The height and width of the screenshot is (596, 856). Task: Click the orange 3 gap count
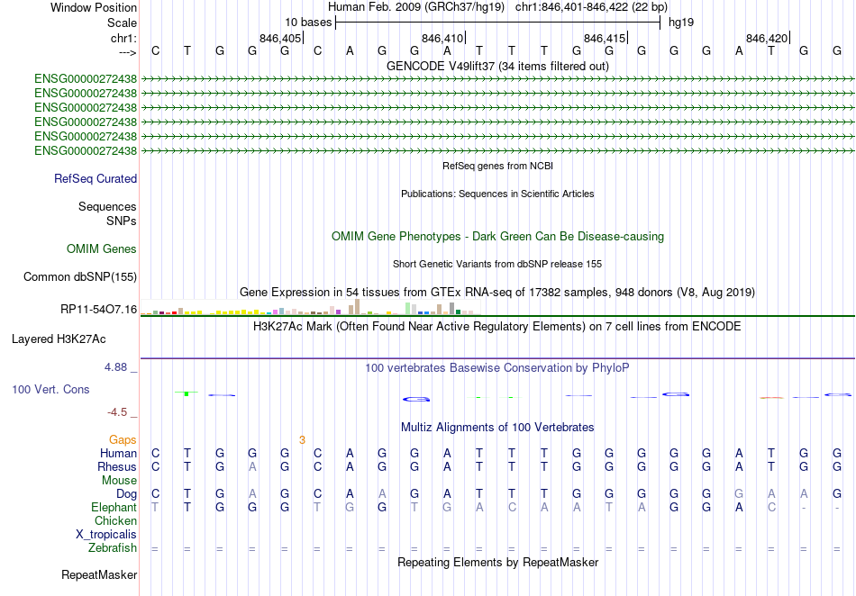tap(302, 439)
